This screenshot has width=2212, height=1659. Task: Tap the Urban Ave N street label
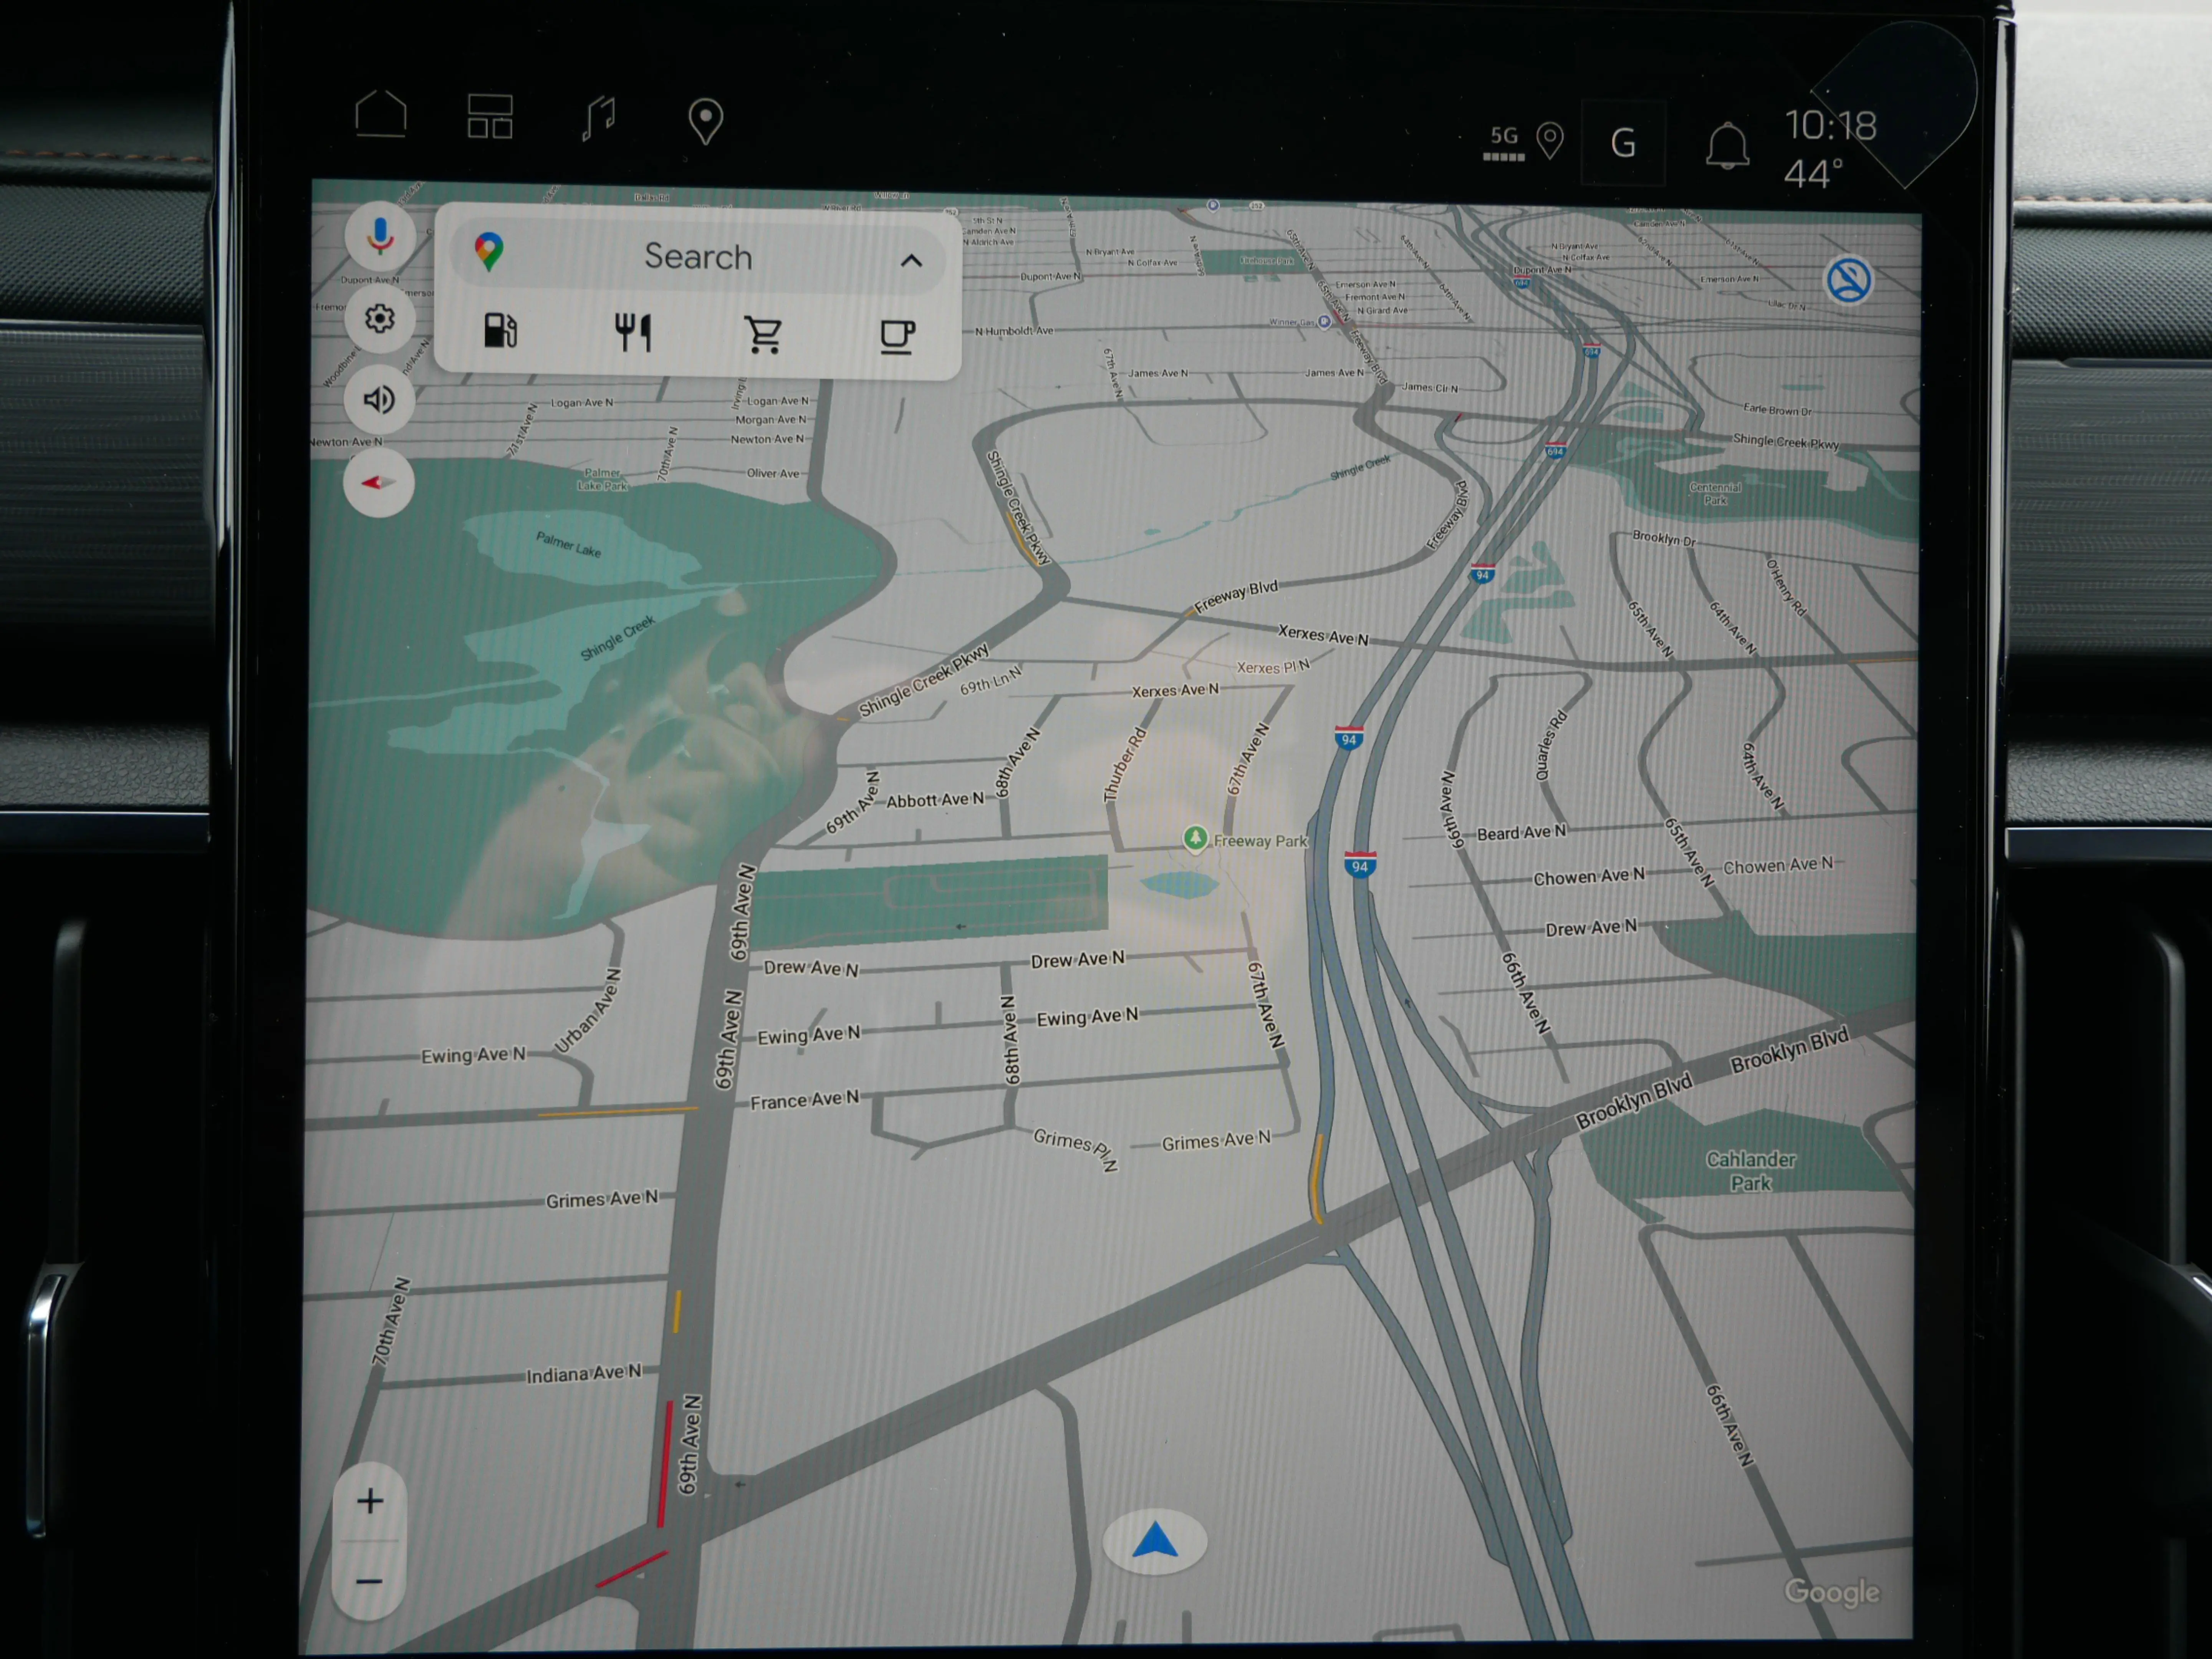coord(588,1011)
